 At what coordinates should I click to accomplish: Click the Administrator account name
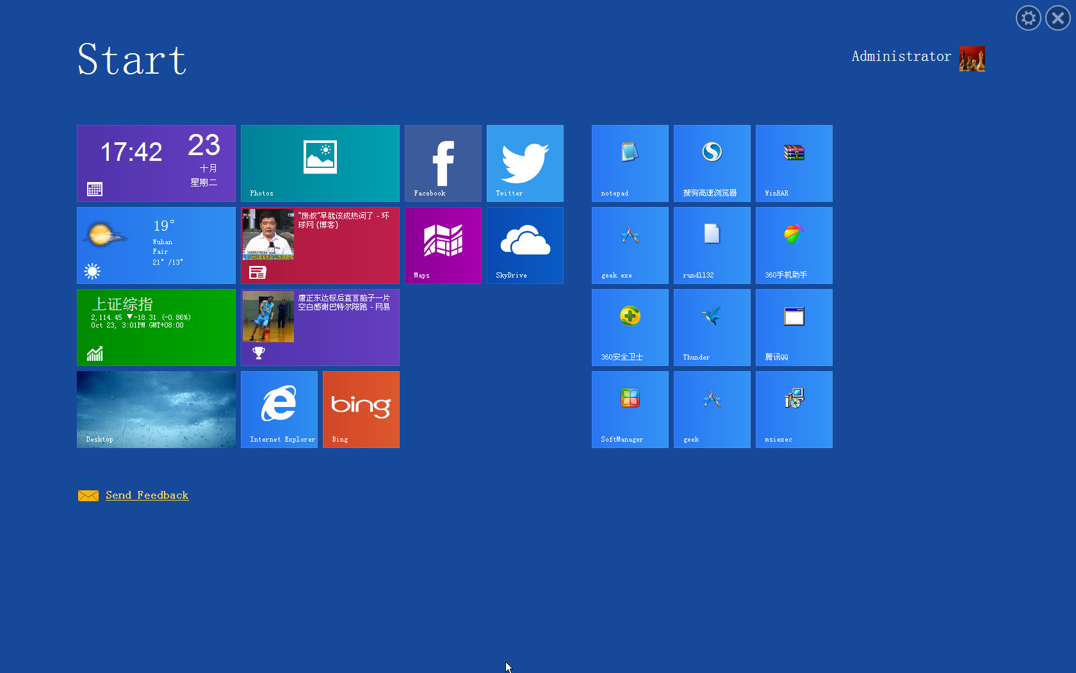coord(901,56)
